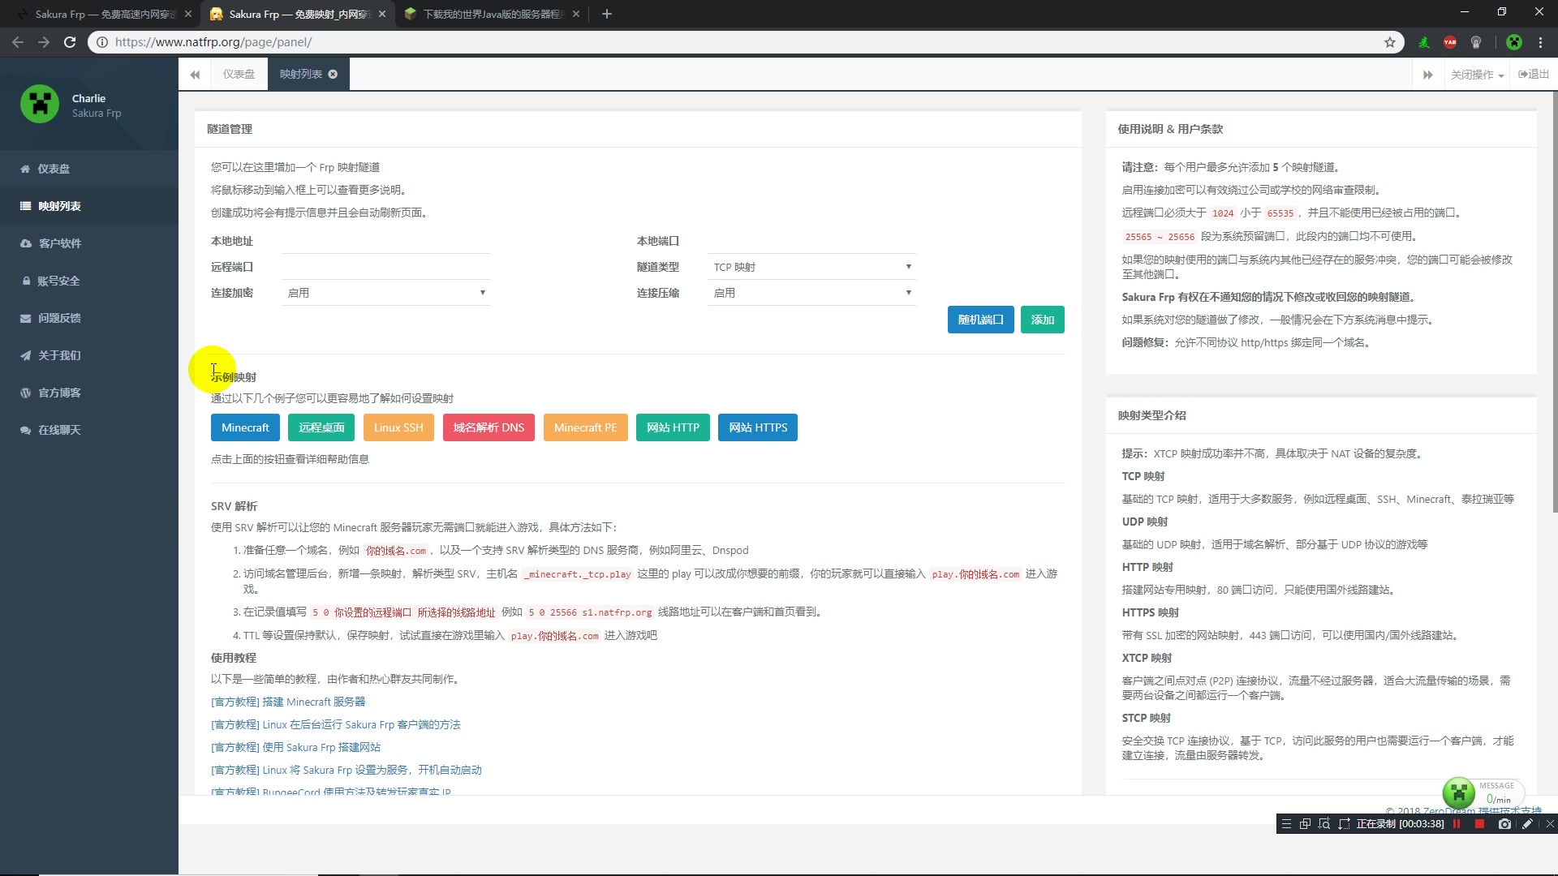Click the site info icon in address bar

point(101,42)
